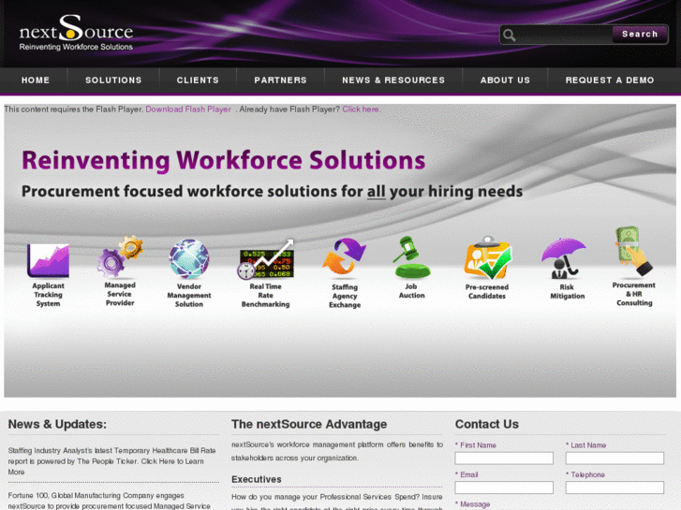The height and width of the screenshot is (510, 681).
Task: Click the 'Contact Us' heading
Action: (487, 424)
